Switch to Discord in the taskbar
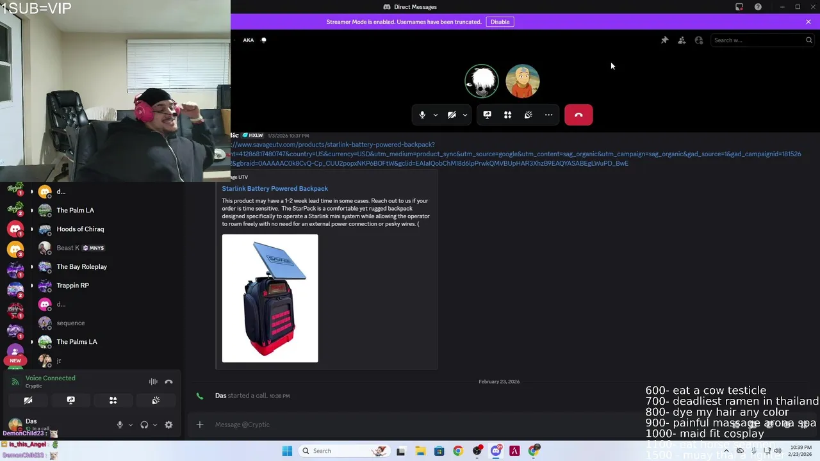 (496, 451)
